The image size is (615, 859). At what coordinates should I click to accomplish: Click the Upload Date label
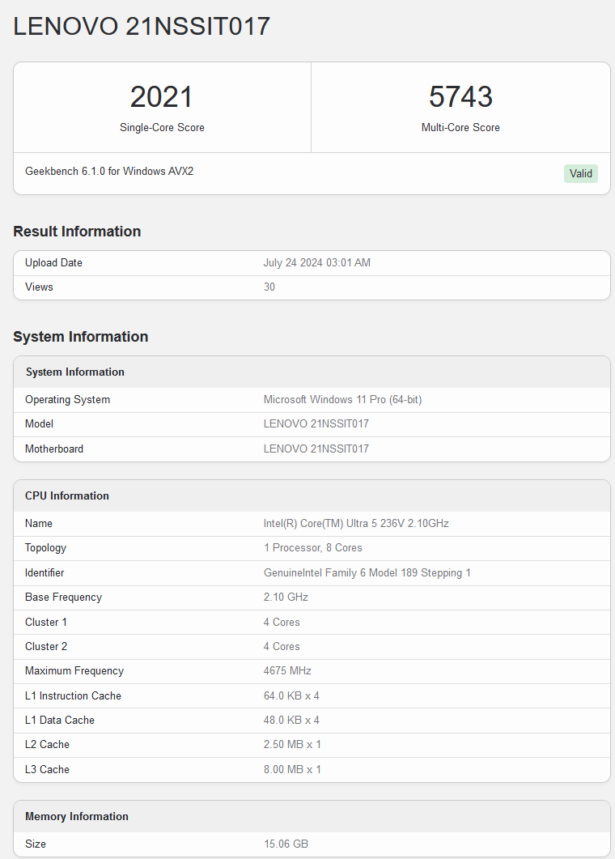(53, 263)
